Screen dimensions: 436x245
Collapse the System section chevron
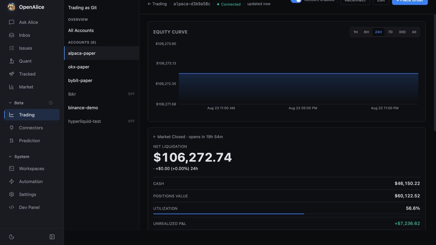click(x=10, y=157)
